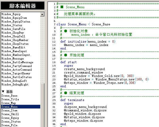Click '@command_window.dispose' code line
The height and width of the screenshot is (127, 159).
(x=85, y=110)
